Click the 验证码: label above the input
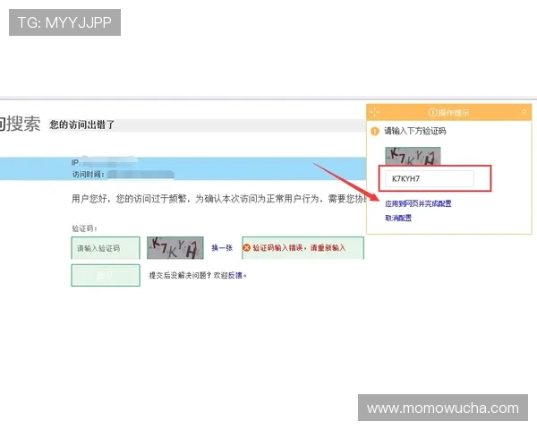Viewport: 537px width, 430px height. (84, 228)
